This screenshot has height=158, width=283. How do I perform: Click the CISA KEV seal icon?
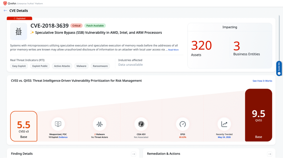point(141,124)
